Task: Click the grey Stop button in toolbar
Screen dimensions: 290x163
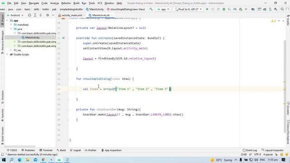Action: [x=246, y=9]
